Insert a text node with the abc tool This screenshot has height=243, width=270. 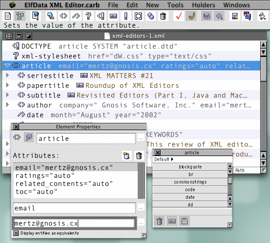tap(113, 16)
